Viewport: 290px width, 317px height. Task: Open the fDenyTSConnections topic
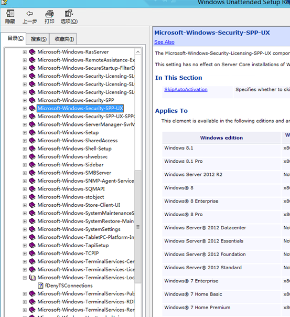tap(69, 286)
